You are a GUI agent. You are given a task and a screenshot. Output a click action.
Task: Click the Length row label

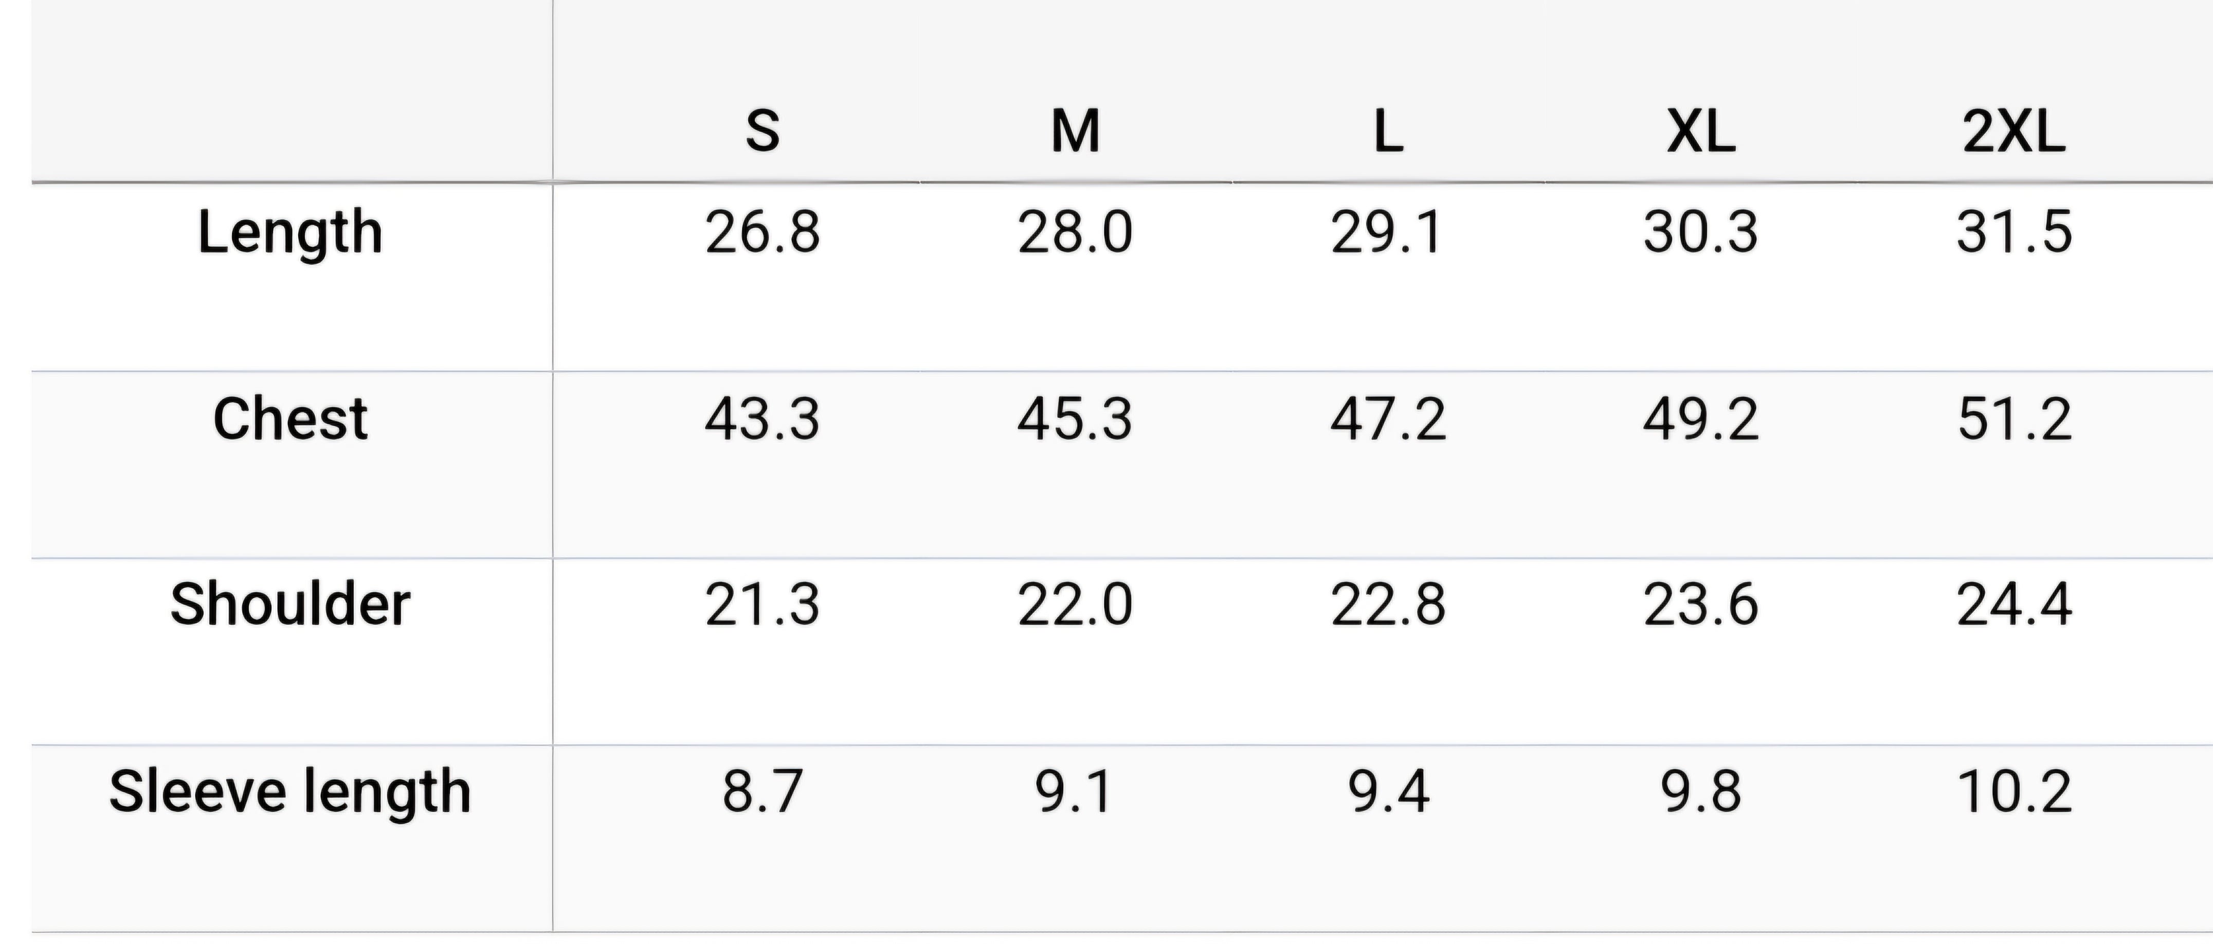pyautogui.click(x=291, y=232)
